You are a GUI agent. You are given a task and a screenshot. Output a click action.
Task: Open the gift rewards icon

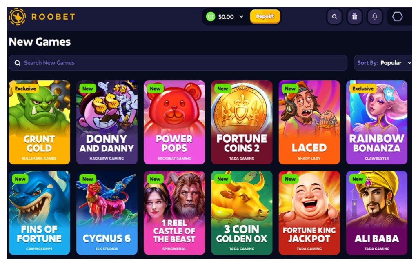[355, 17]
